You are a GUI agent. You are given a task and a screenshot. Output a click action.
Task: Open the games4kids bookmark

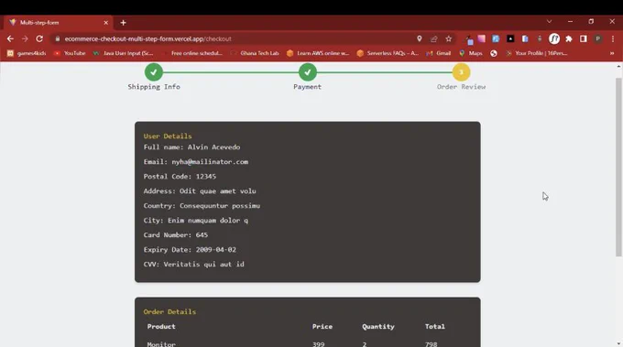tap(27, 53)
